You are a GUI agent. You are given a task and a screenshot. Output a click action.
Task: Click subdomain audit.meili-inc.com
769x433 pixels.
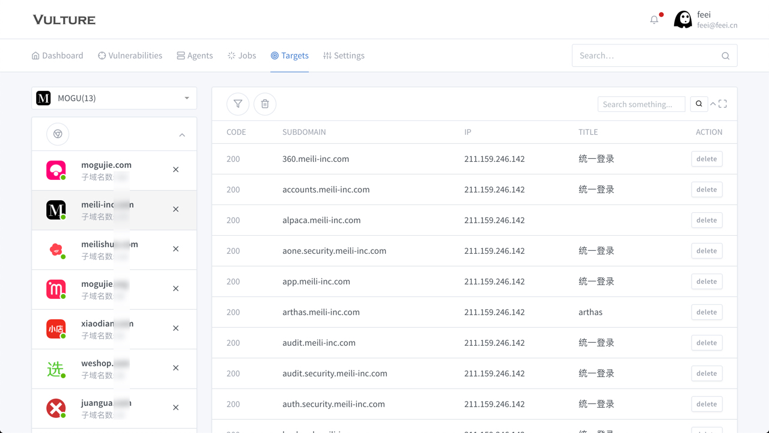(x=319, y=343)
